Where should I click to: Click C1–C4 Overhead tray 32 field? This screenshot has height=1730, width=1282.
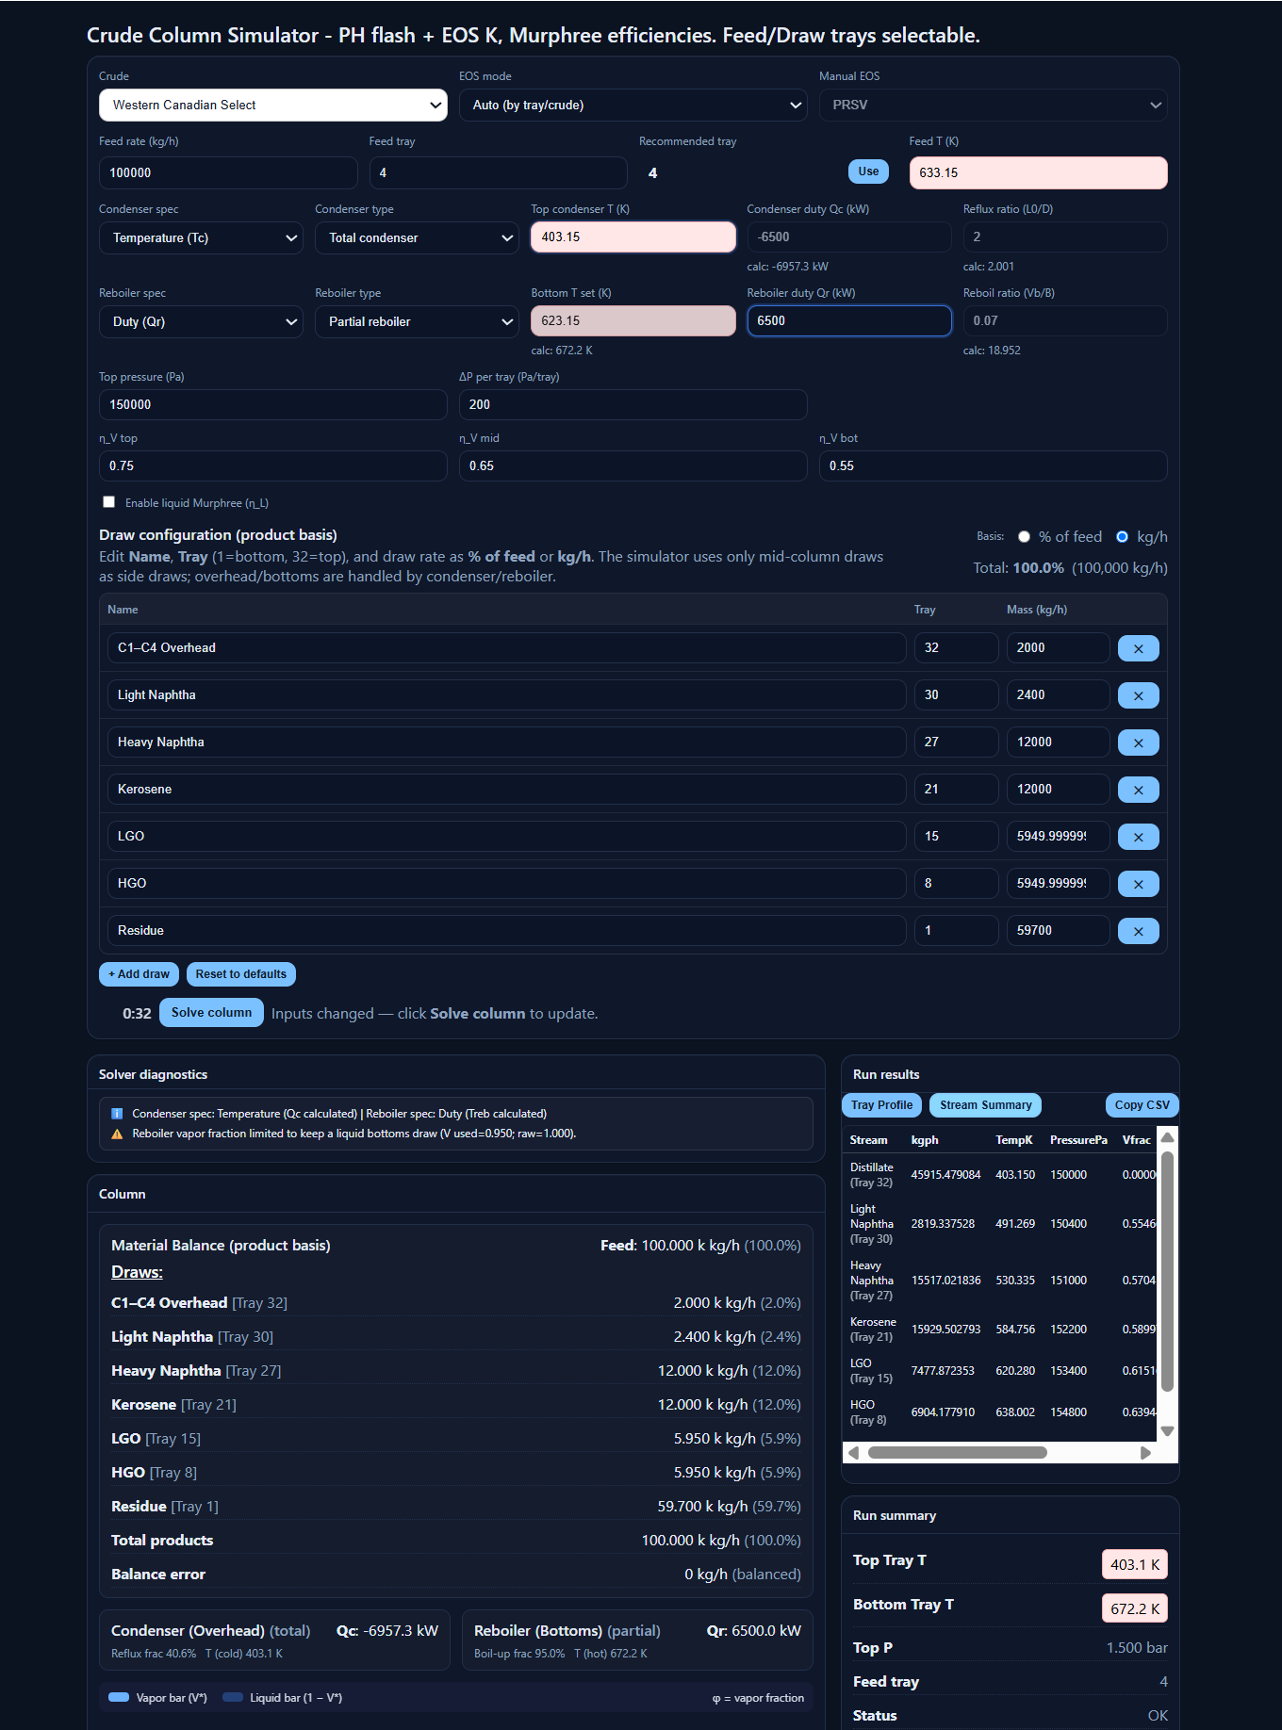[956, 647]
